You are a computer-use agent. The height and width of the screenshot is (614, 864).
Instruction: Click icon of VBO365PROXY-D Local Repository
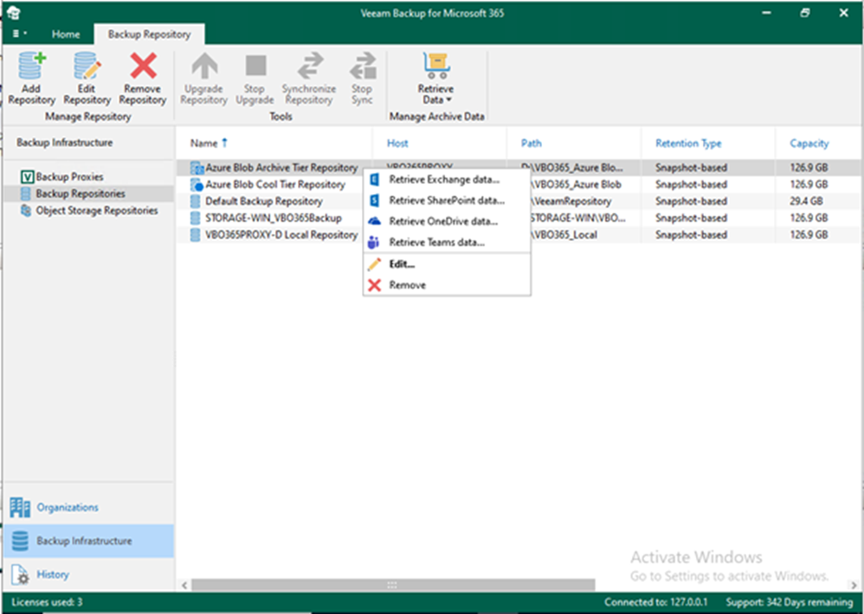pos(195,235)
